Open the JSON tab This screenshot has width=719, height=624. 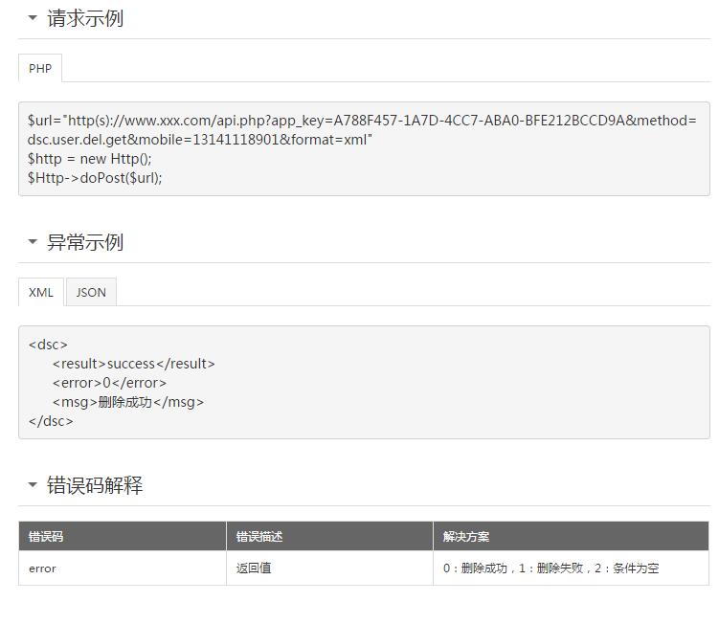coord(91,292)
